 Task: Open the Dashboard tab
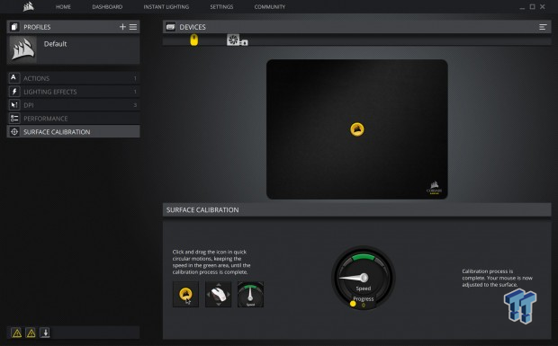pos(107,7)
